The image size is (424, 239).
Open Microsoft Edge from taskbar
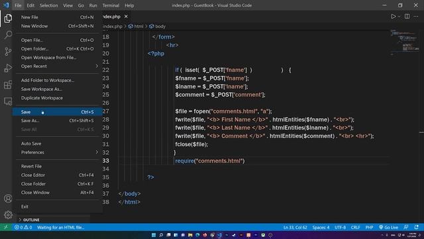coord(197,235)
